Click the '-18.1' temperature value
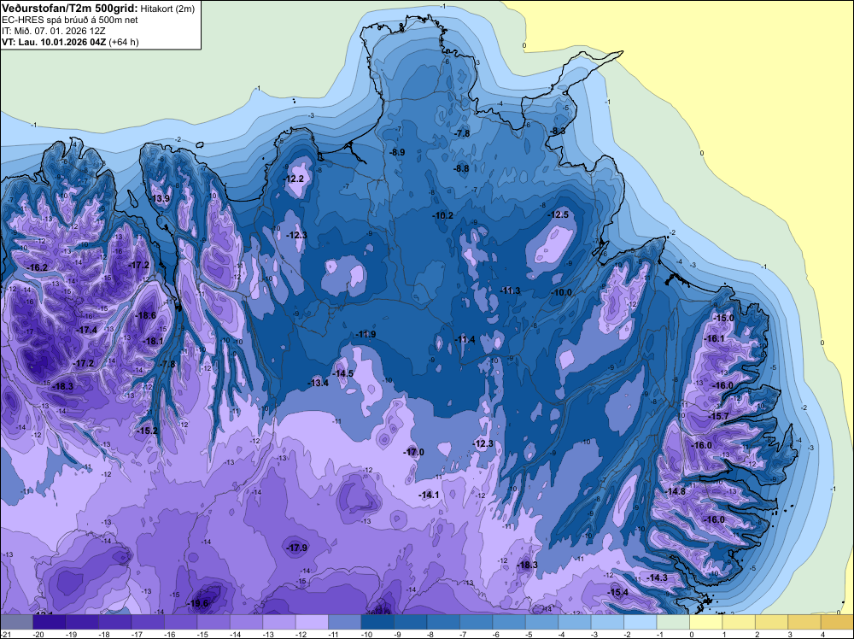The height and width of the screenshot is (639, 854). tap(153, 341)
